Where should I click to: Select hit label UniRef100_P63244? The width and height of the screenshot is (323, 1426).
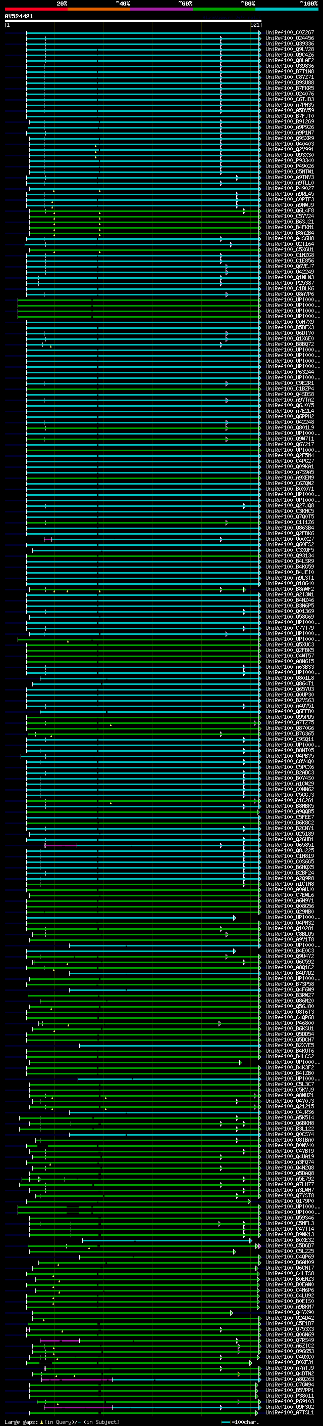pos(289,372)
